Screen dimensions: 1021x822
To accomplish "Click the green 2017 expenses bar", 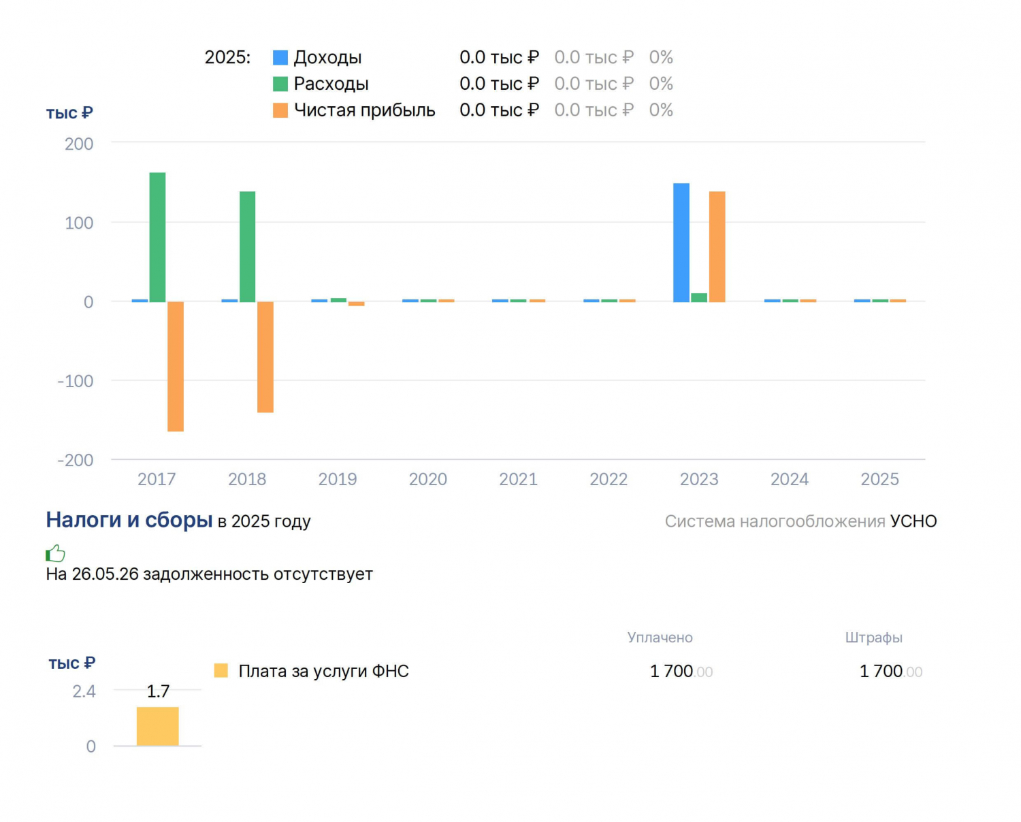I will tap(157, 237).
